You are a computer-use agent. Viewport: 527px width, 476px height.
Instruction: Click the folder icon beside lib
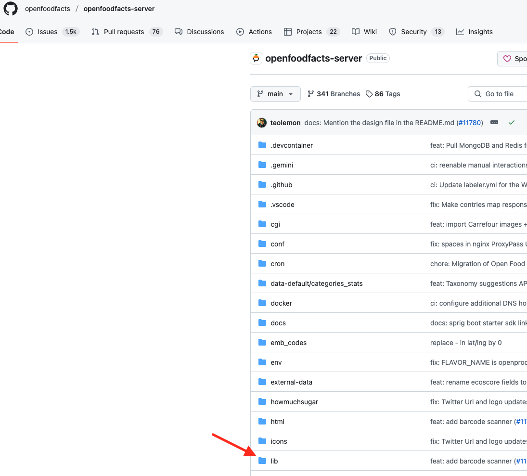pos(262,461)
